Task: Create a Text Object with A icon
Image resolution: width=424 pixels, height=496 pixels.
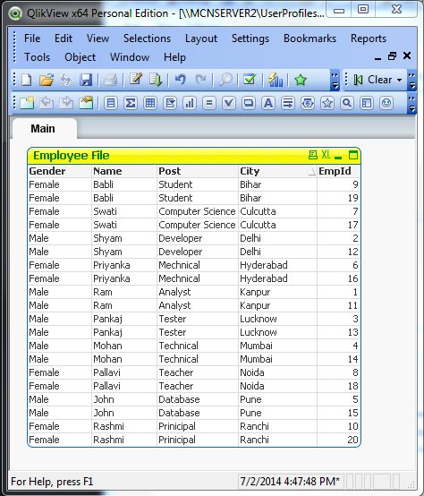Action: pyautogui.click(x=268, y=103)
